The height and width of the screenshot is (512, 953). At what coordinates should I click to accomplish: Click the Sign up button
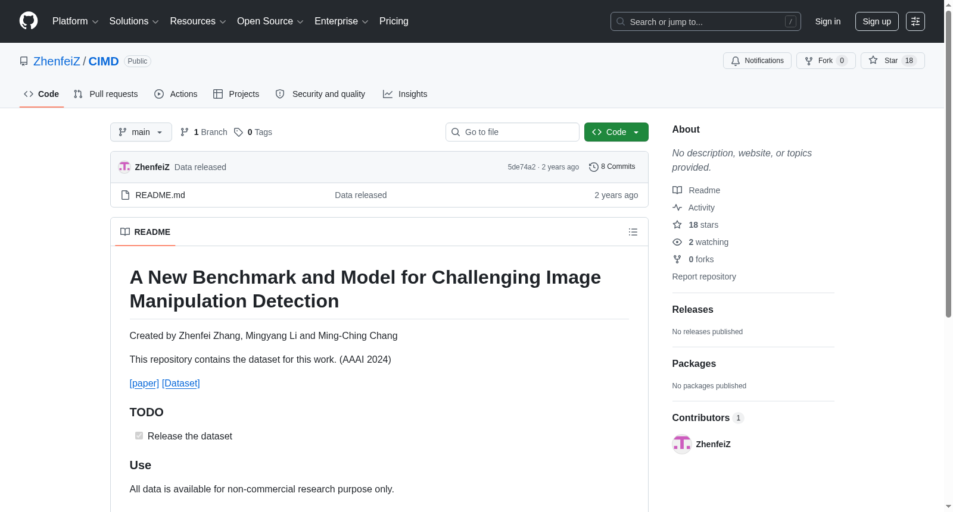coord(877,21)
